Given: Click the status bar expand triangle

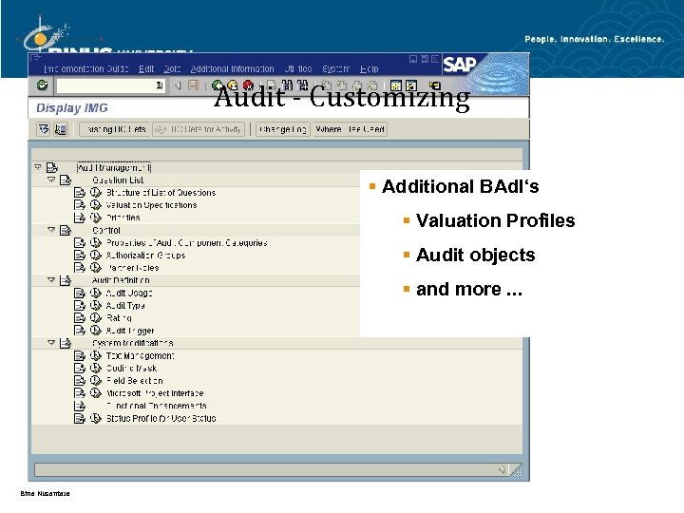Looking at the screenshot, I should tap(502, 469).
